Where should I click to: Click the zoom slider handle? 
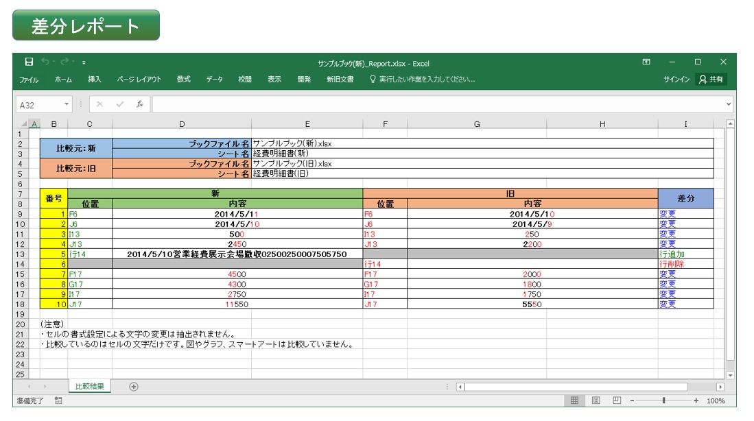pyautogui.click(x=663, y=400)
